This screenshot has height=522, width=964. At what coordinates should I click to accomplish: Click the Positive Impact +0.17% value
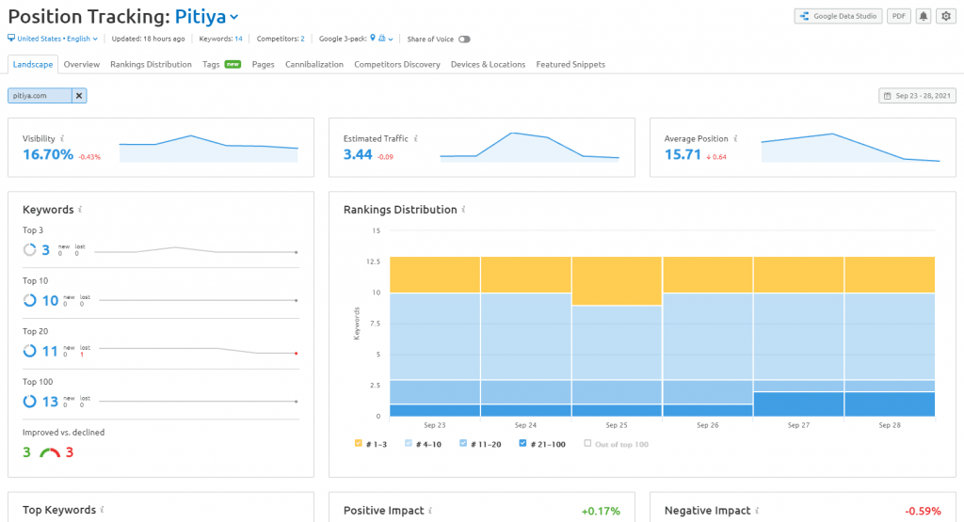coord(601,511)
